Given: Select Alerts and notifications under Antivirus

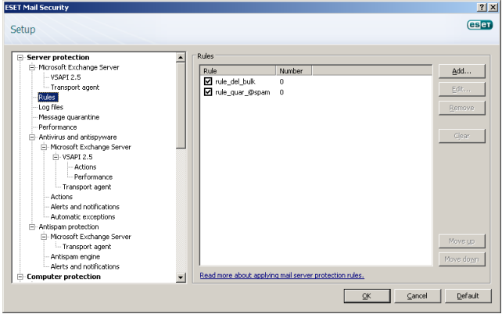Looking at the screenshot, I should click(x=85, y=206).
